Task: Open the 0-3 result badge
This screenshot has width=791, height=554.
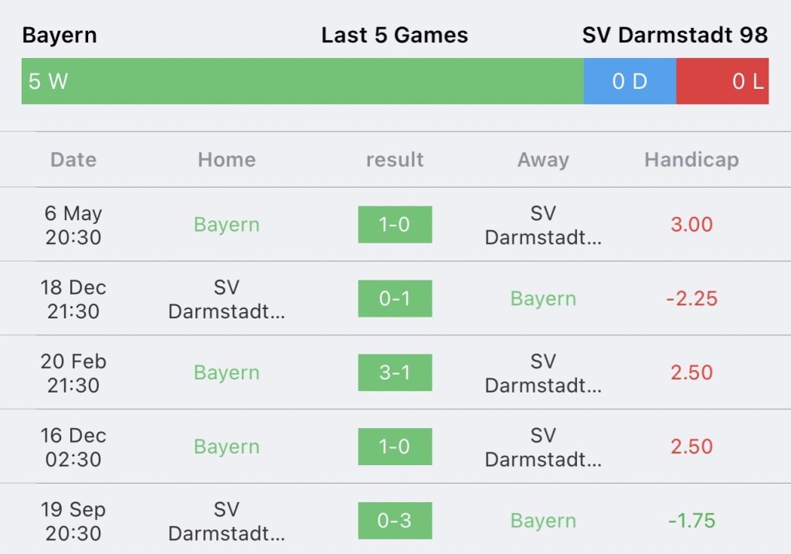Action: point(395,521)
